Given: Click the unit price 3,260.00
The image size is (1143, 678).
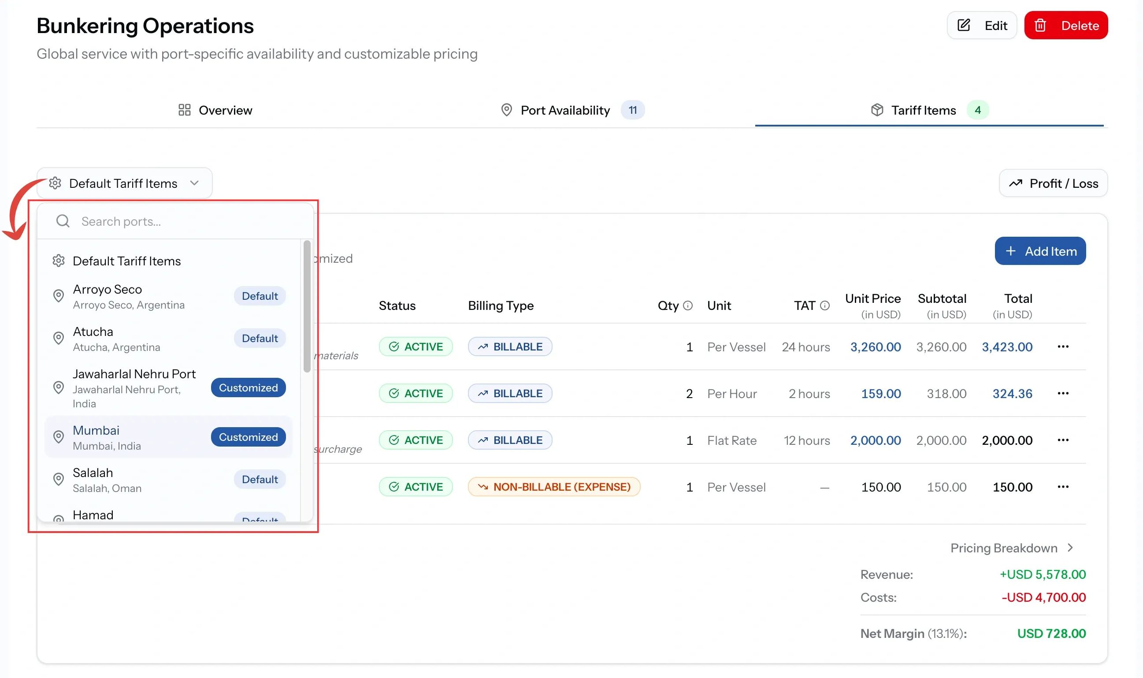Looking at the screenshot, I should pyautogui.click(x=876, y=347).
